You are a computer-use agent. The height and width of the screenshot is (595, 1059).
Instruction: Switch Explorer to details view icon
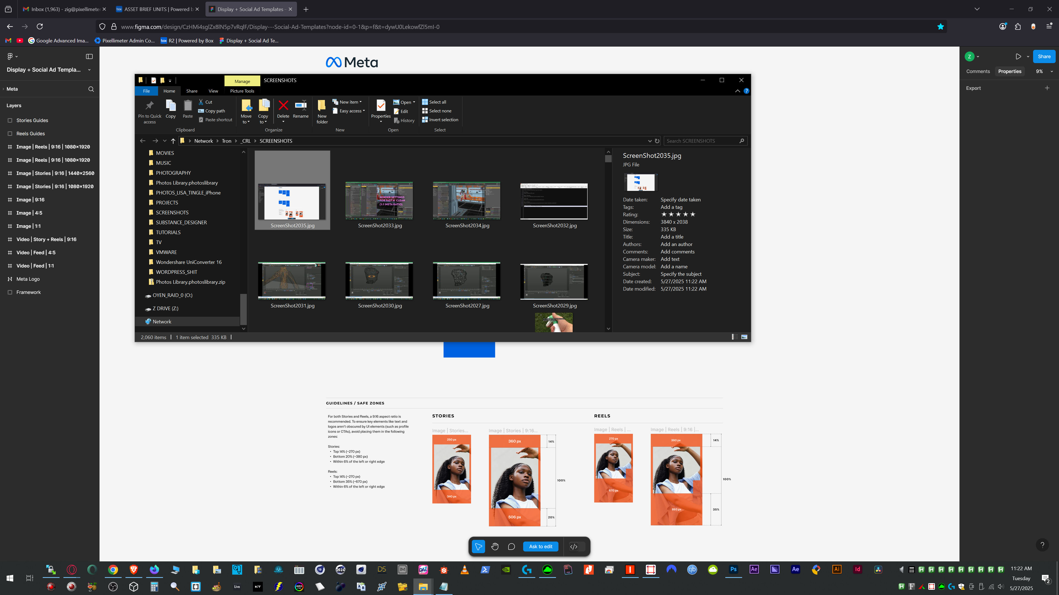[735, 337]
